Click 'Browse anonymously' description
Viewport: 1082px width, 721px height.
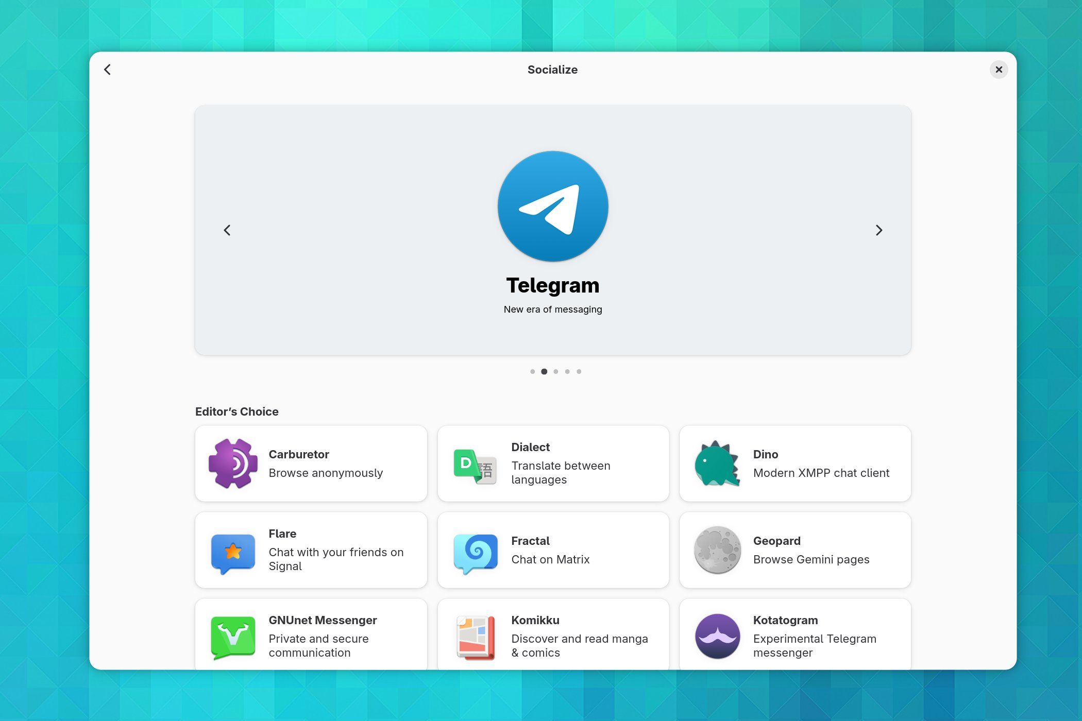coord(326,473)
